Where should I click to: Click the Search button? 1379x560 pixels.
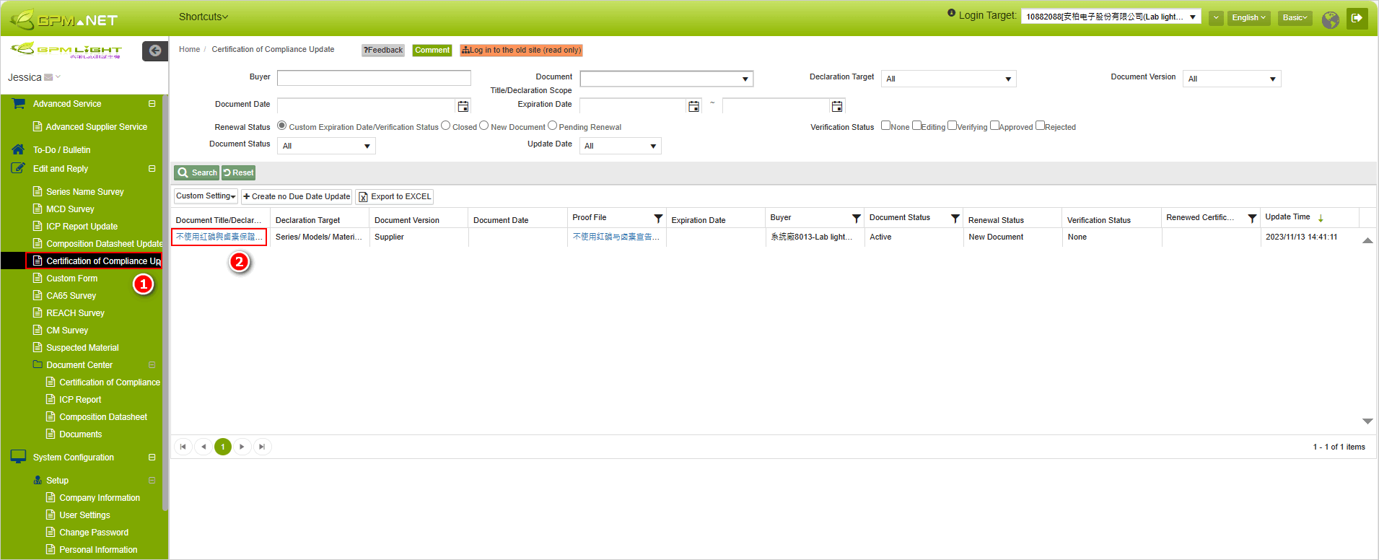196,172
